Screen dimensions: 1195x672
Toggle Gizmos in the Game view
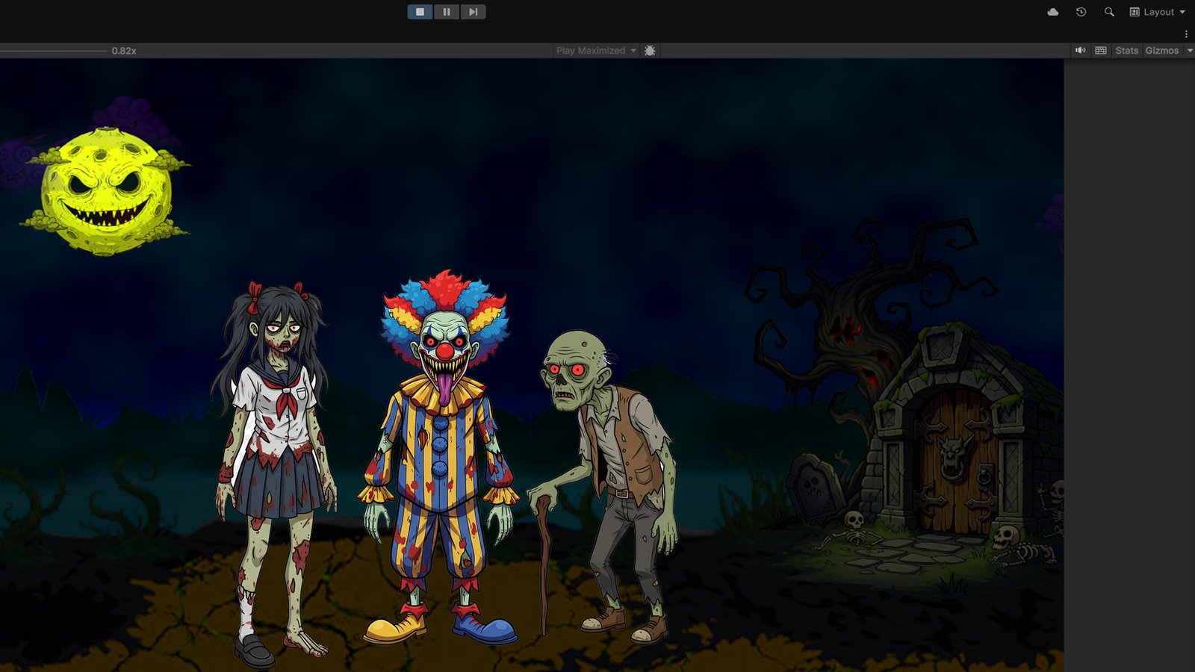click(1162, 50)
